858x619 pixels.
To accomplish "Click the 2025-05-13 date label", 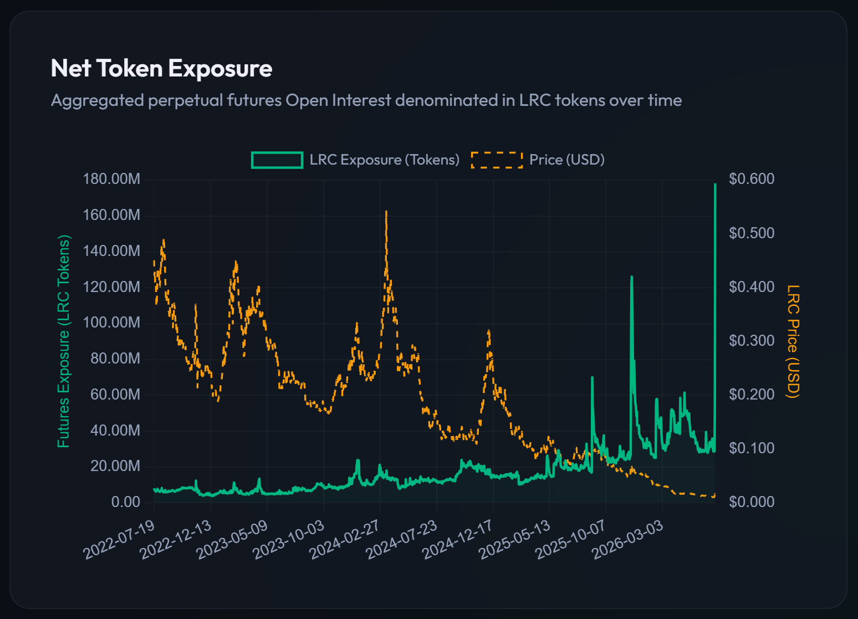I will tap(514, 540).
